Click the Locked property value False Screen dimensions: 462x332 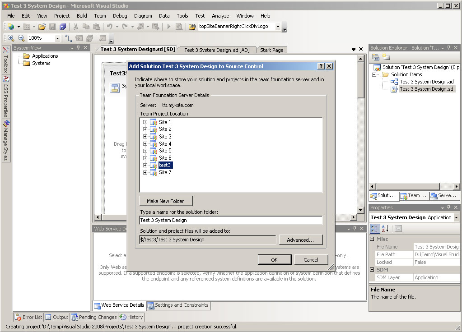(437, 262)
